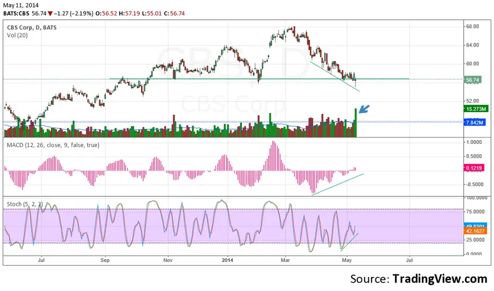Click the pink 0.1219 MACD value tag

point(474,168)
